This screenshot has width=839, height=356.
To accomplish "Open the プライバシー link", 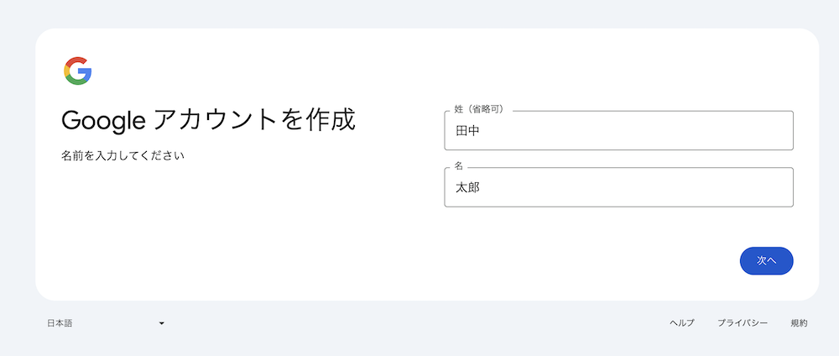I will click(x=743, y=322).
